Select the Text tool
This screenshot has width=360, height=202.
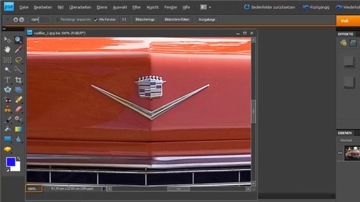[7, 80]
